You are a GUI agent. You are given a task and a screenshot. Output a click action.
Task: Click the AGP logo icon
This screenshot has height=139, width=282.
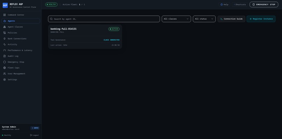coord(5,5)
